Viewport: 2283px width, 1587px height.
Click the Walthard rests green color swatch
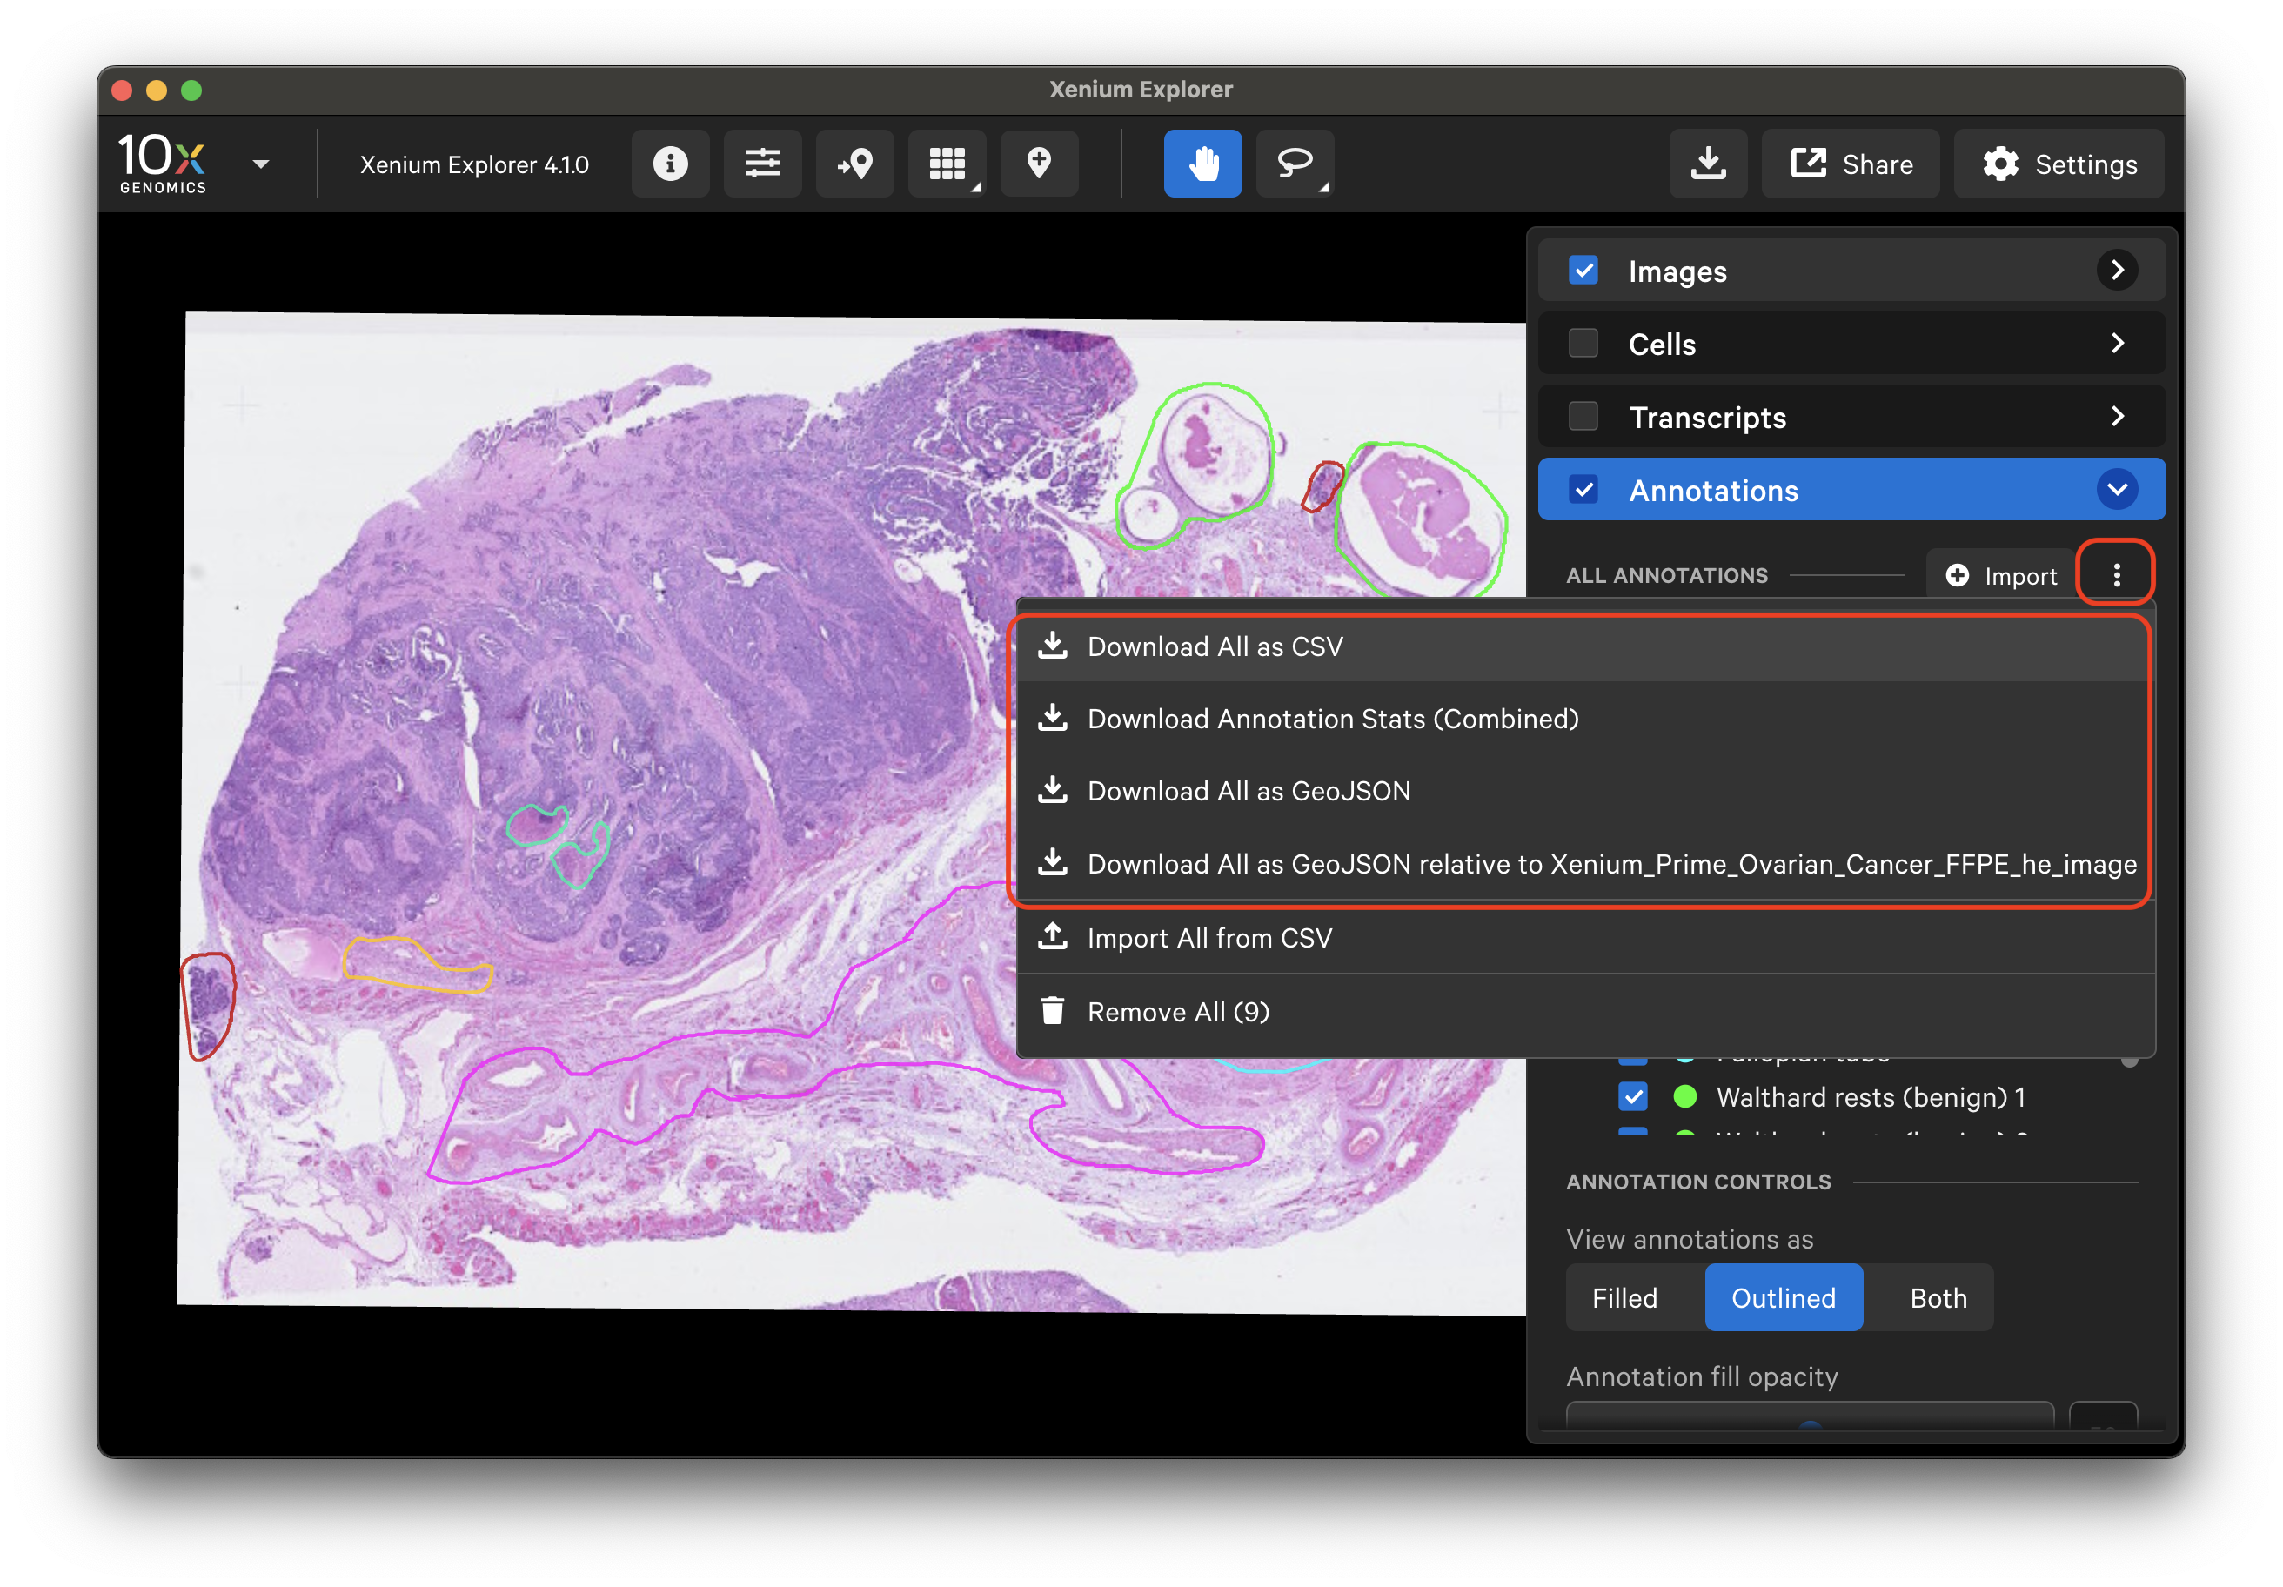pyautogui.click(x=1684, y=1097)
